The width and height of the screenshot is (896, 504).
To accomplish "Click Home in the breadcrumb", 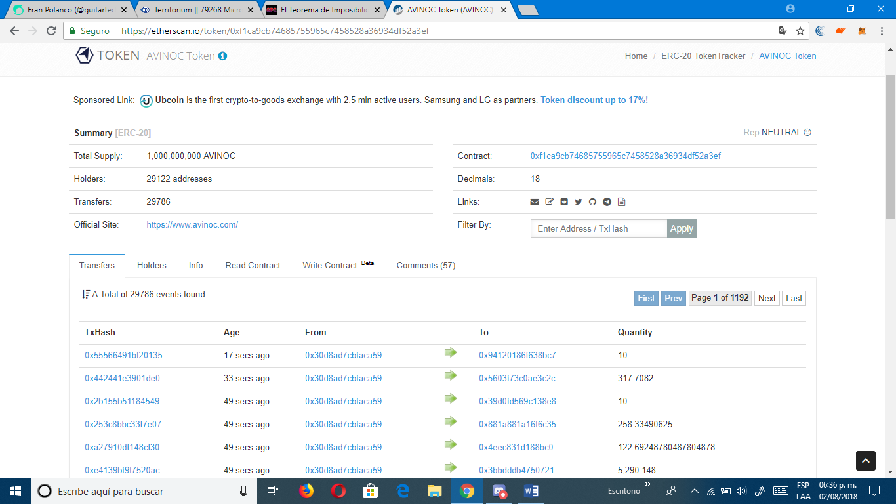I will click(636, 56).
